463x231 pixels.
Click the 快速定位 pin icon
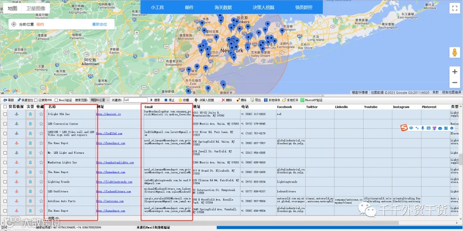tap(18, 100)
